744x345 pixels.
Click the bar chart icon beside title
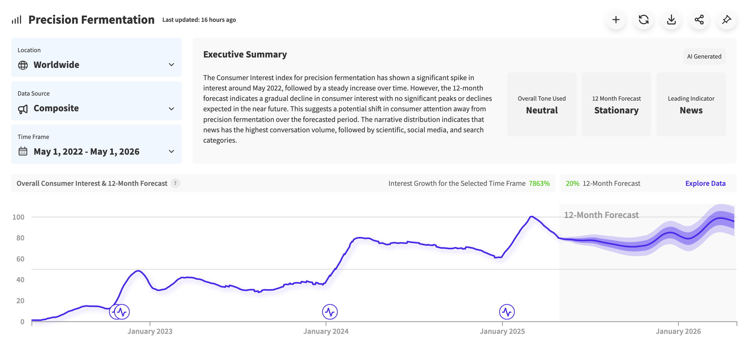[17, 20]
